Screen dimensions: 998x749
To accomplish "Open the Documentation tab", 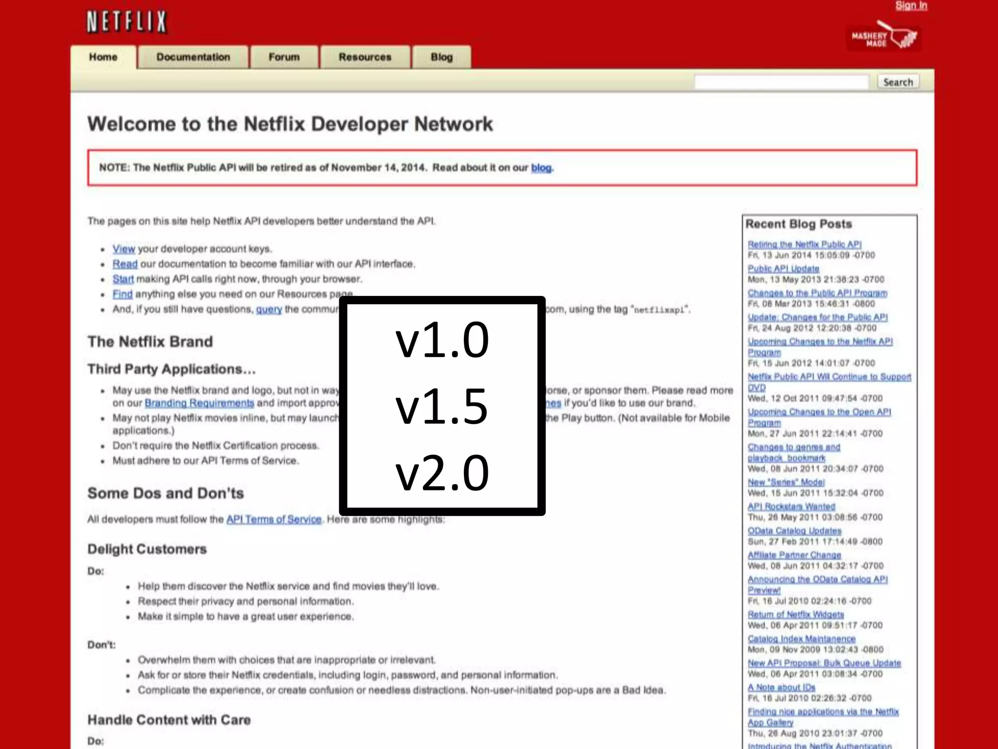I will [193, 58].
